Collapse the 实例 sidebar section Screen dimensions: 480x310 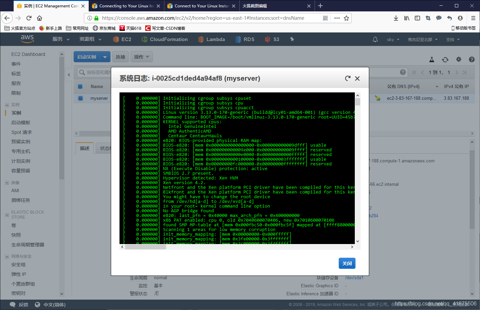pyautogui.click(x=7, y=105)
